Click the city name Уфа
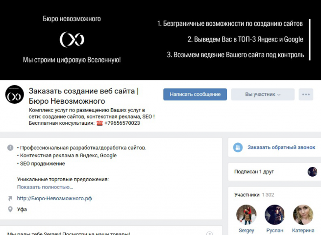Image resolution: width=321 pixels, height=235 pixels. tap(22, 209)
